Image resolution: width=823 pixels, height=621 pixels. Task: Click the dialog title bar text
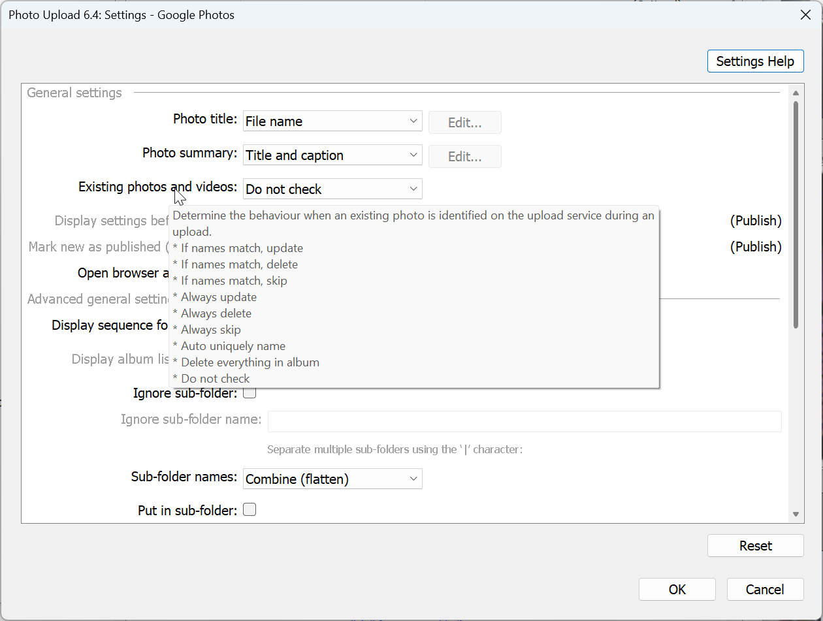[x=121, y=15]
